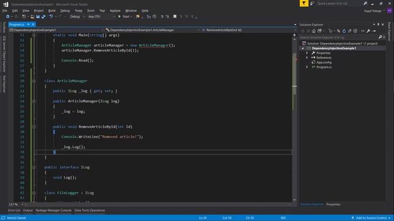Open the editor zoom percentage dropdown
The width and height of the screenshot is (394, 221).
click(22, 204)
